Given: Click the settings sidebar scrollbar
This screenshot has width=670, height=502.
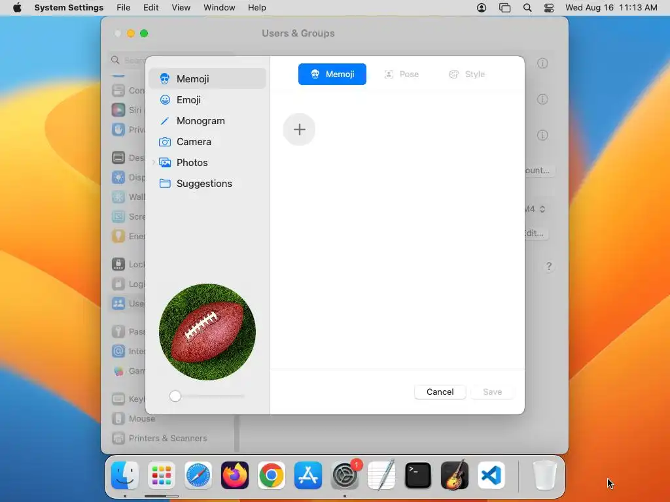Looking at the screenshot, I should click(237, 434).
